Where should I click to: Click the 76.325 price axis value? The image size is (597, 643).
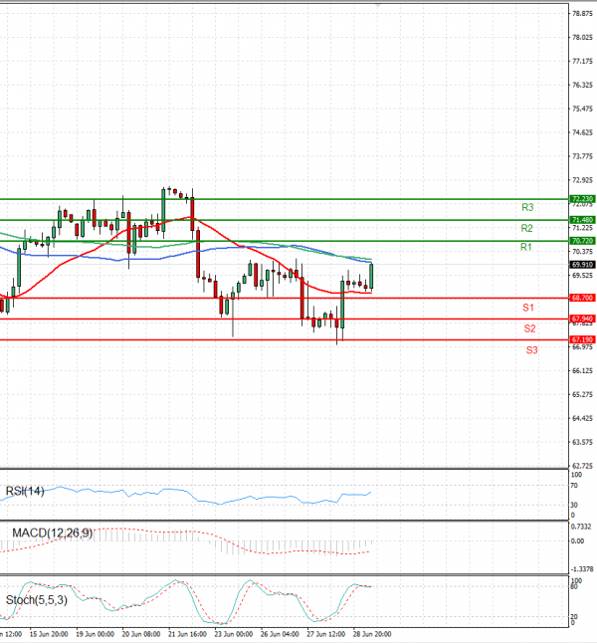point(582,85)
